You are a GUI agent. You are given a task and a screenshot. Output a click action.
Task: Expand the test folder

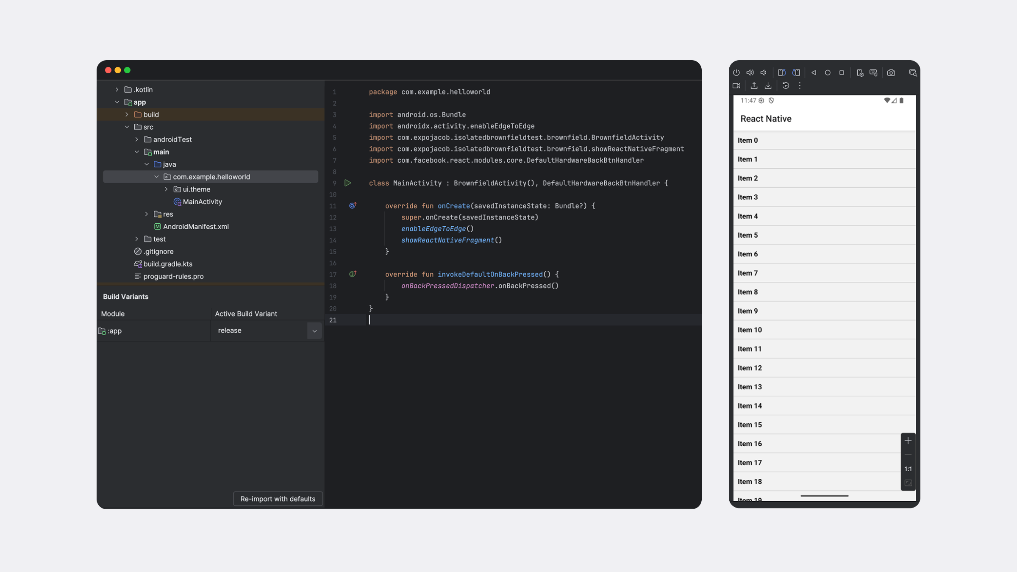pyautogui.click(x=136, y=239)
